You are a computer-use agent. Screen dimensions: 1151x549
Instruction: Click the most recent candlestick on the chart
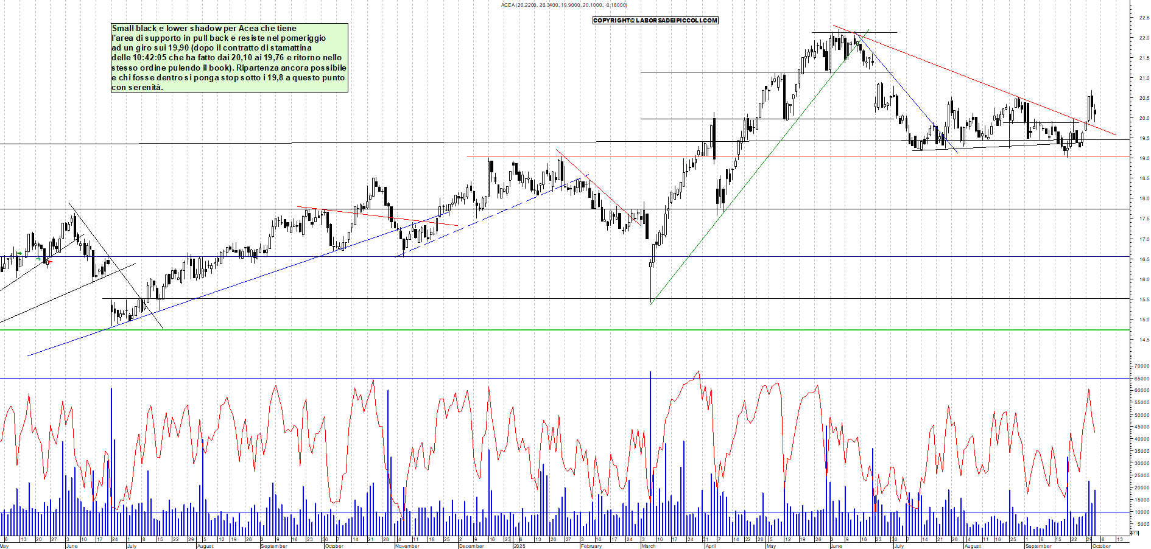click(x=1095, y=111)
